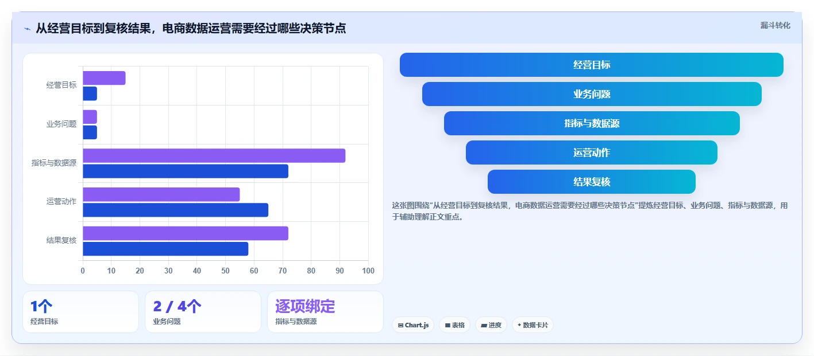
Task: Click the x-axis tick label 100
Action: [x=368, y=271]
